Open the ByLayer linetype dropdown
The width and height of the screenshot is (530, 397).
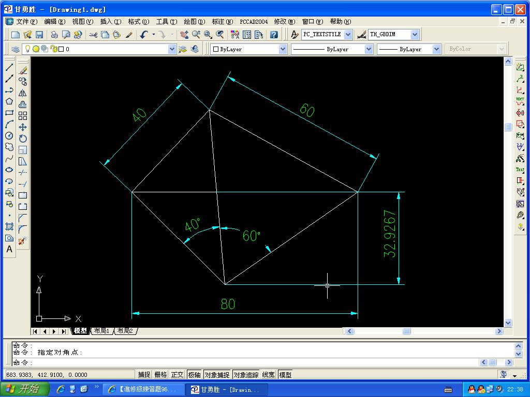tap(369, 49)
